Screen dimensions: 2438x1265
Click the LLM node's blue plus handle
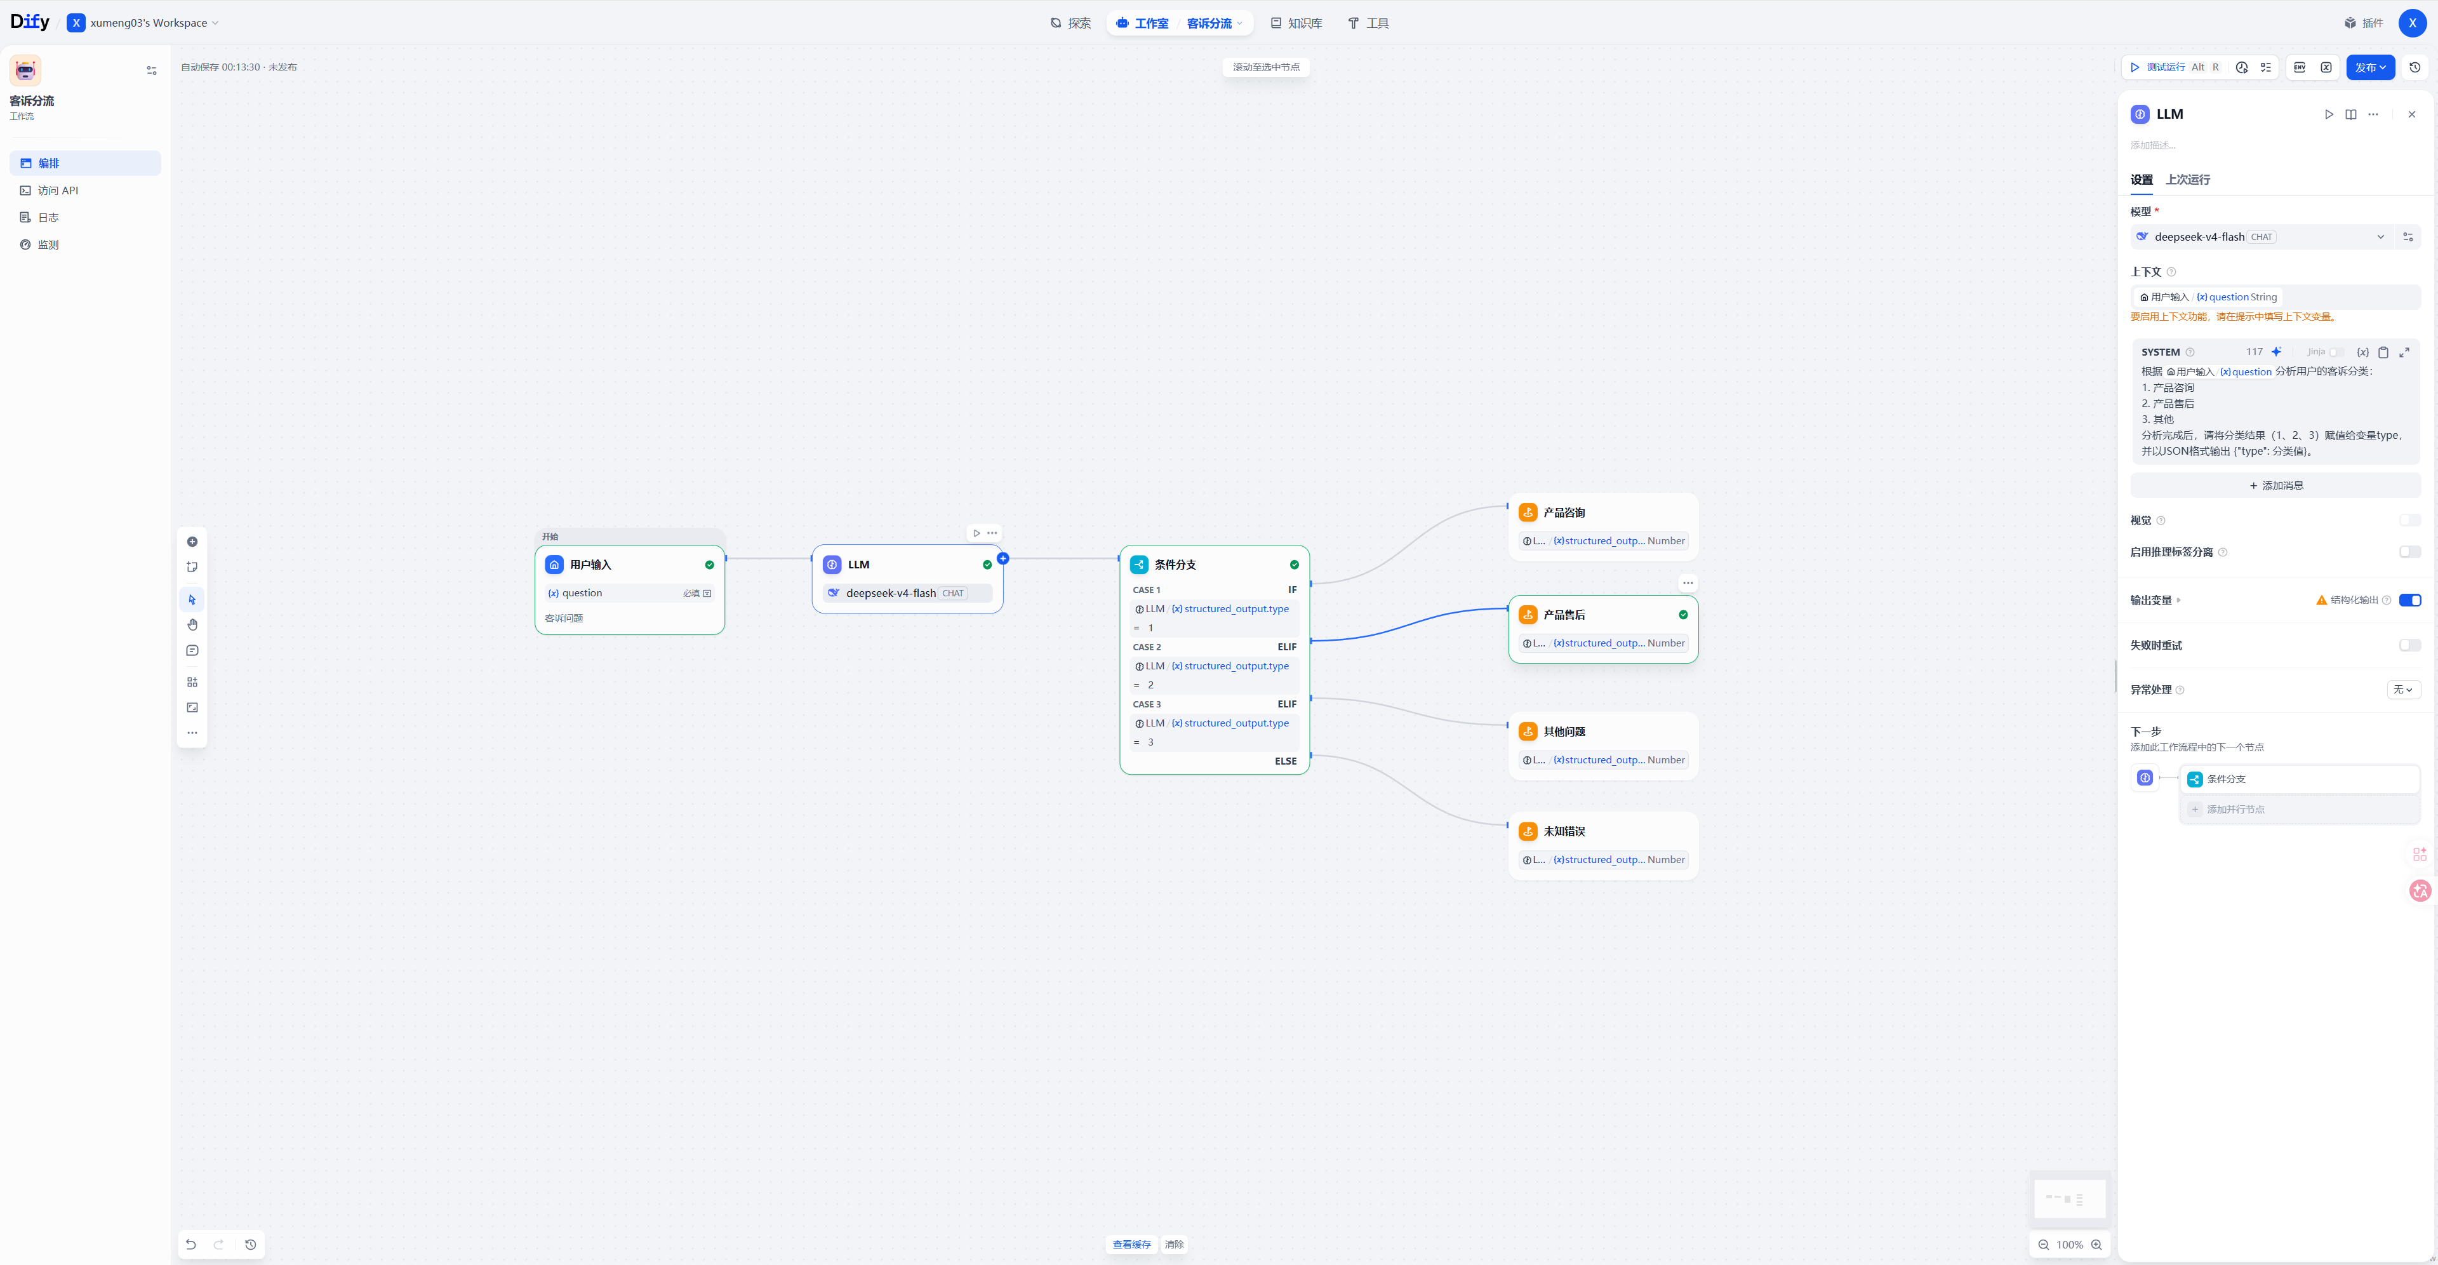[x=1003, y=559]
